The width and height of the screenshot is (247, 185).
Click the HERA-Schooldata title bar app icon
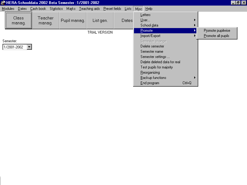coord(3,3)
